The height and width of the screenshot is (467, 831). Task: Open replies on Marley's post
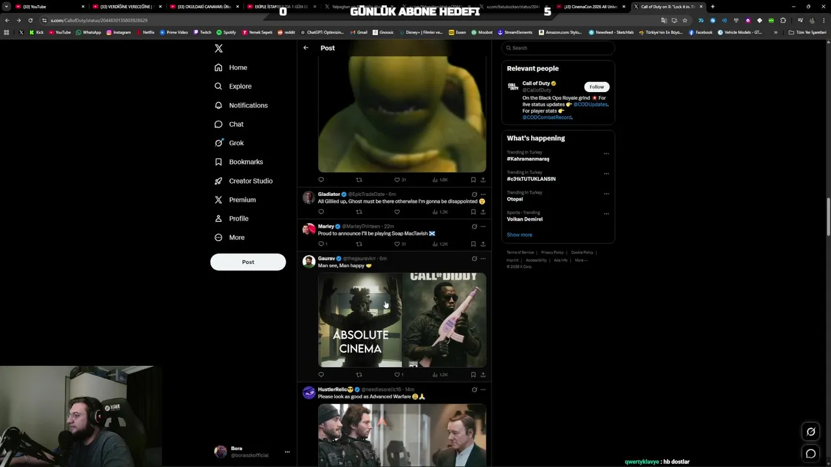pos(322,244)
